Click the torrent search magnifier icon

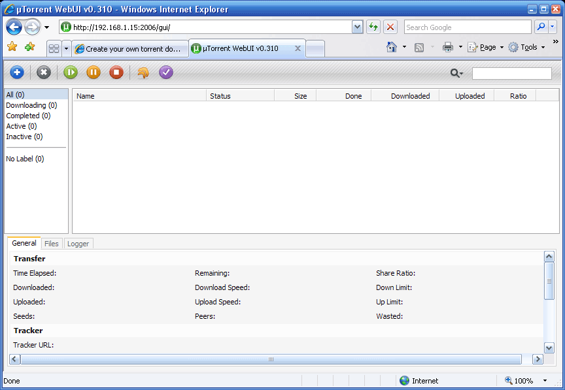456,73
